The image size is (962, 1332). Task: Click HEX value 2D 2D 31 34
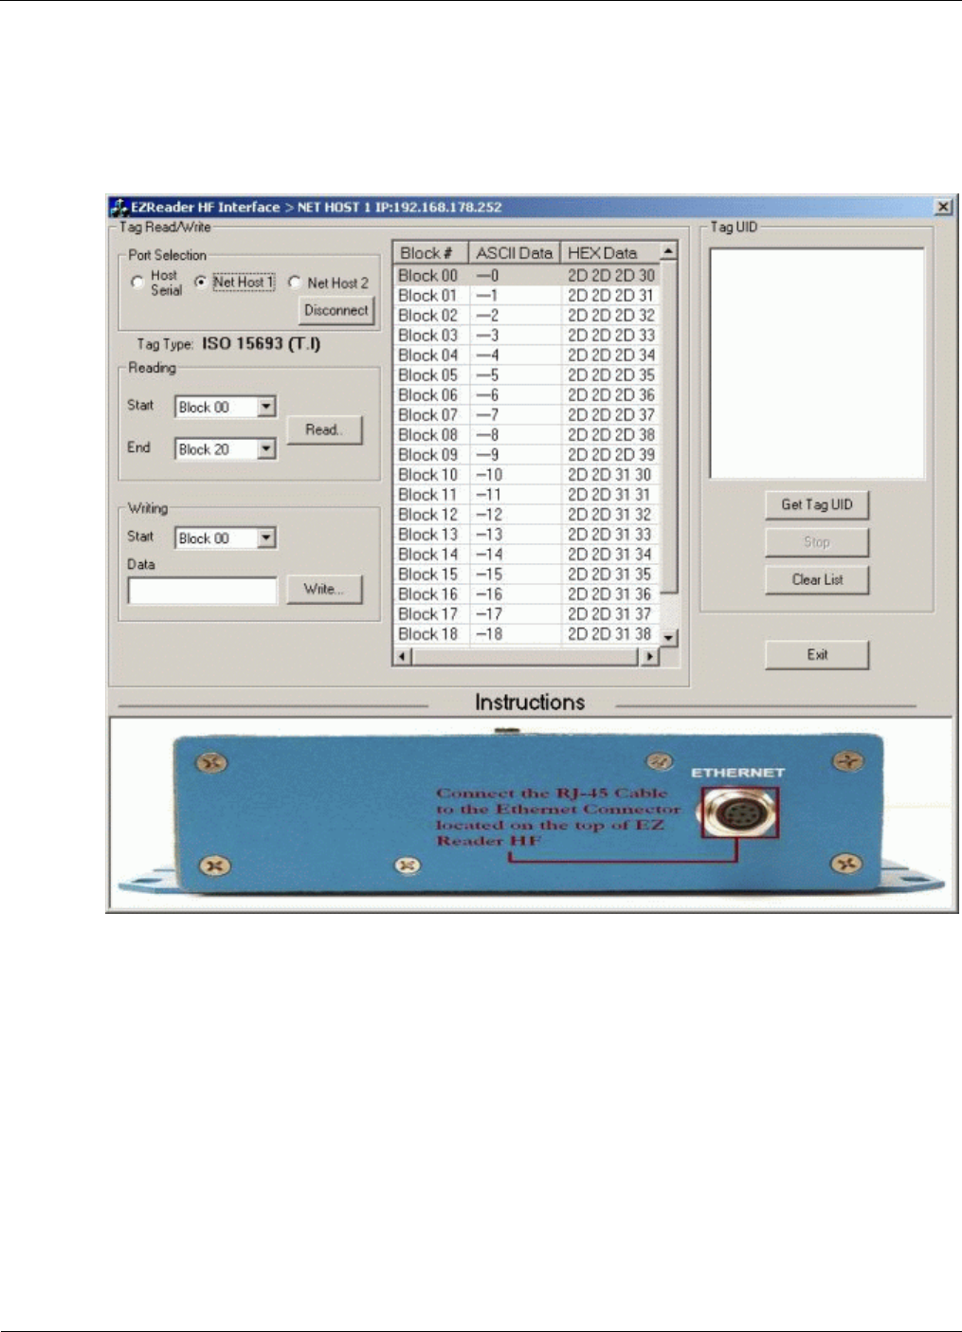point(609,554)
